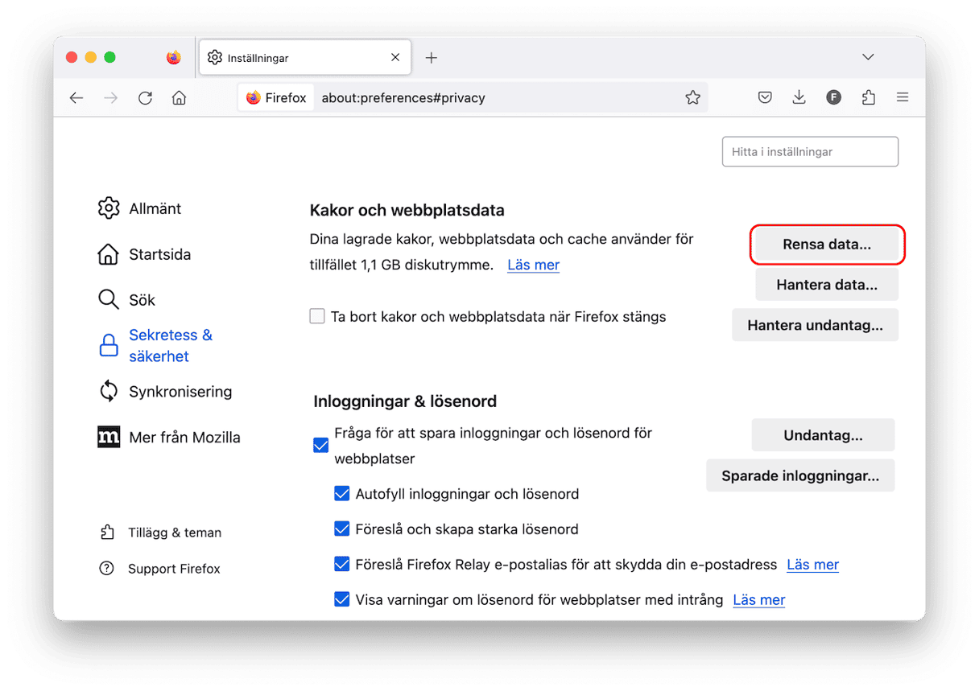
Task: Open the hamburger application menu
Action: point(903,98)
